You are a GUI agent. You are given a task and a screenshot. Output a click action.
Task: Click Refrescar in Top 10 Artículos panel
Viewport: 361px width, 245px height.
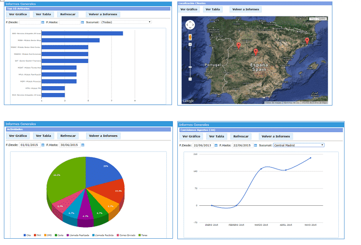point(68,14)
